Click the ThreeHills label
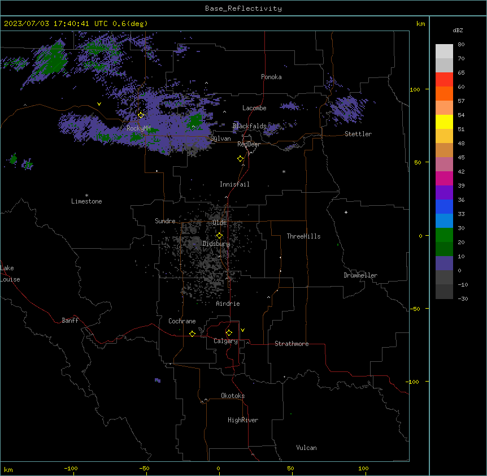Viewport: 487px width, 476px height. coord(303,236)
